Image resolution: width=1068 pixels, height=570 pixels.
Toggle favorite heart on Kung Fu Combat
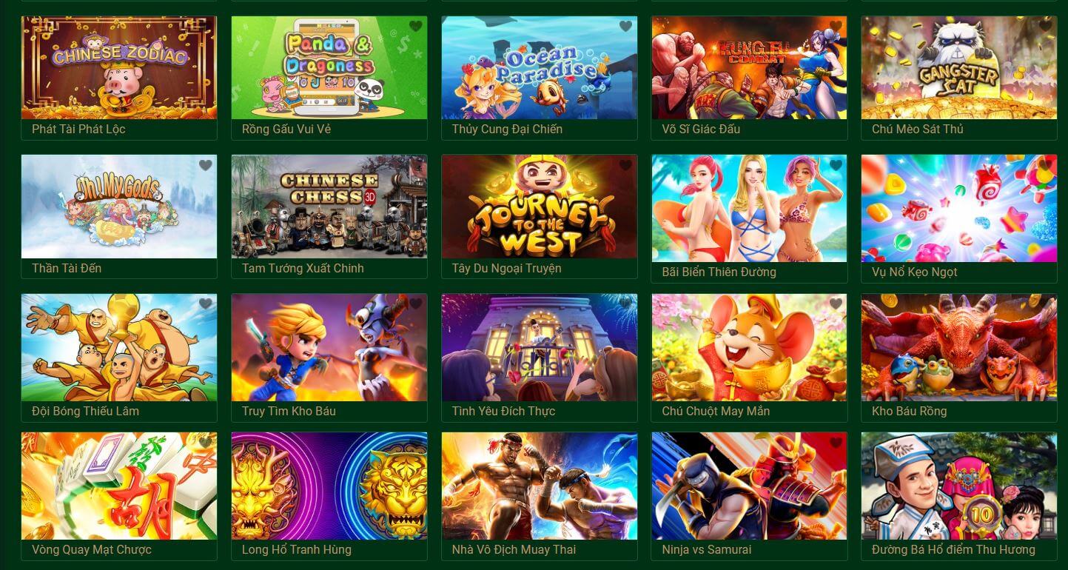pyautogui.click(x=836, y=27)
